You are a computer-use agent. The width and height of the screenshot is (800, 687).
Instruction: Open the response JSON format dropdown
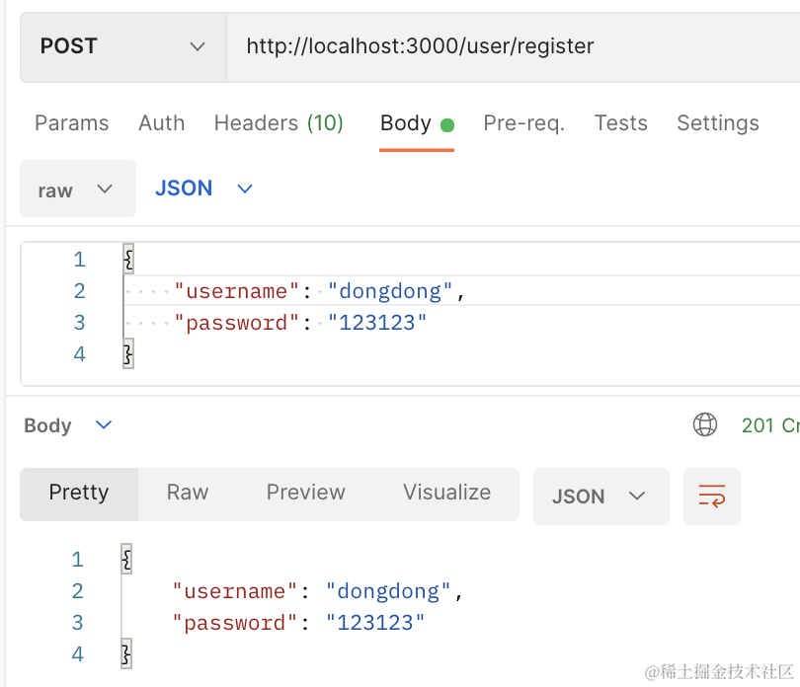600,496
